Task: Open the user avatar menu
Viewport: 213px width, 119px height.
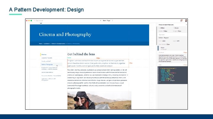Action: point(186,21)
